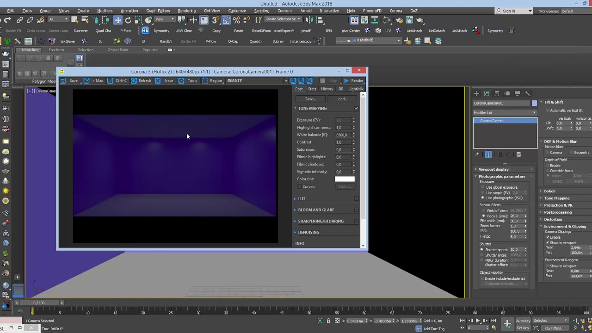Click the Mirror tool icon
The image size is (592, 333).
309,20
